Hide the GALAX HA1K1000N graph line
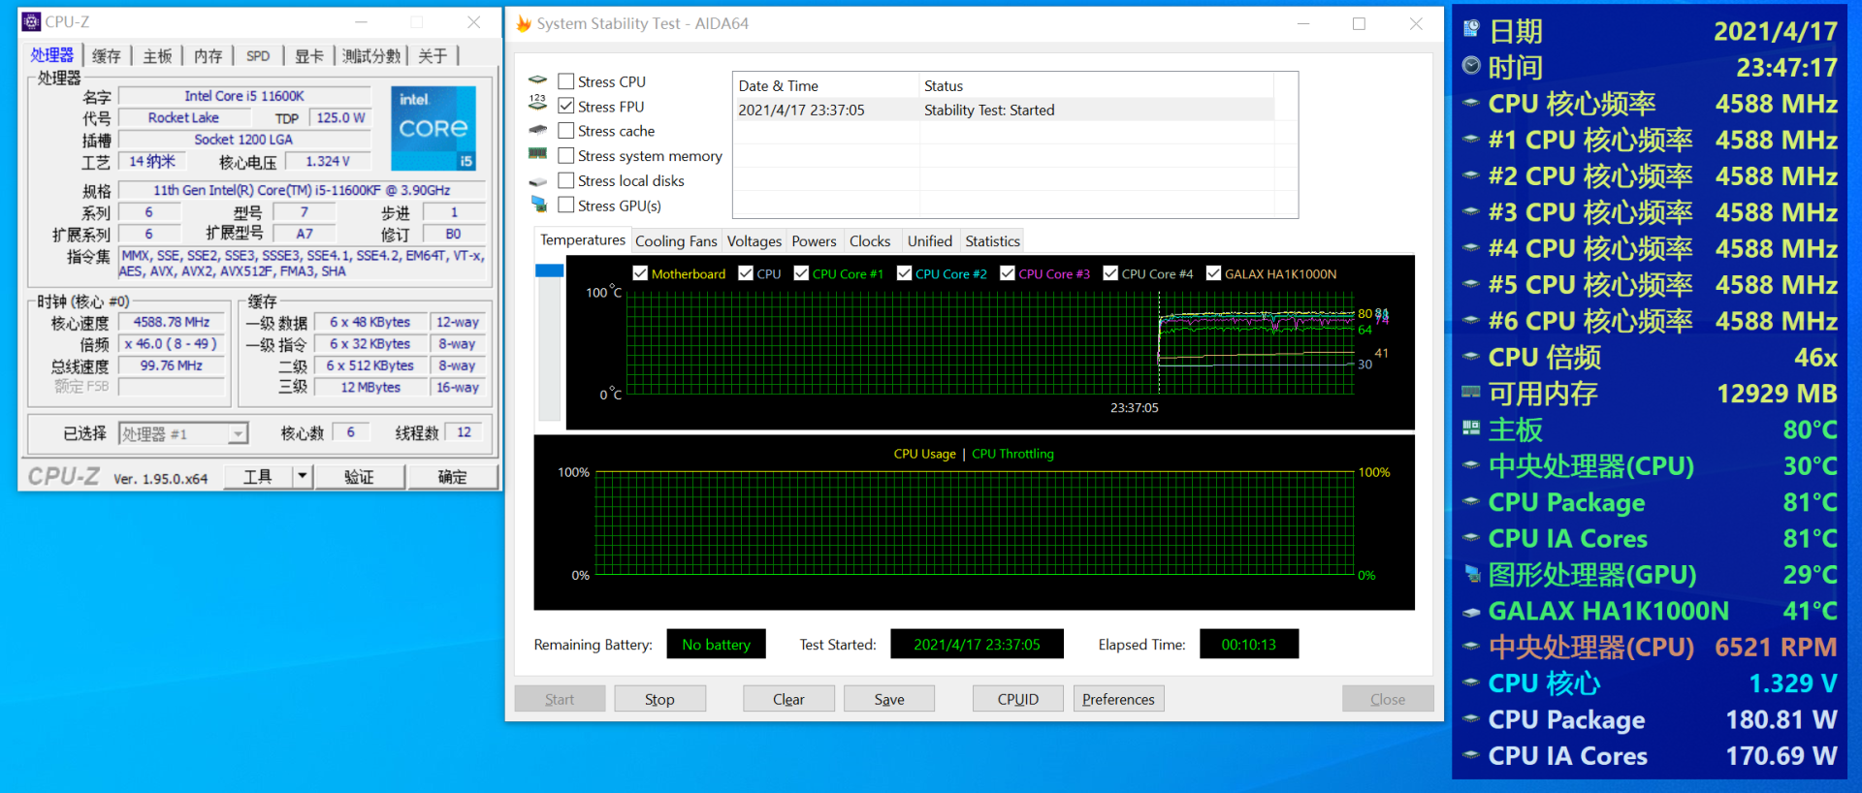Viewport: 1862px width, 793px height. pyautogui.click(x=1213, y=273)
